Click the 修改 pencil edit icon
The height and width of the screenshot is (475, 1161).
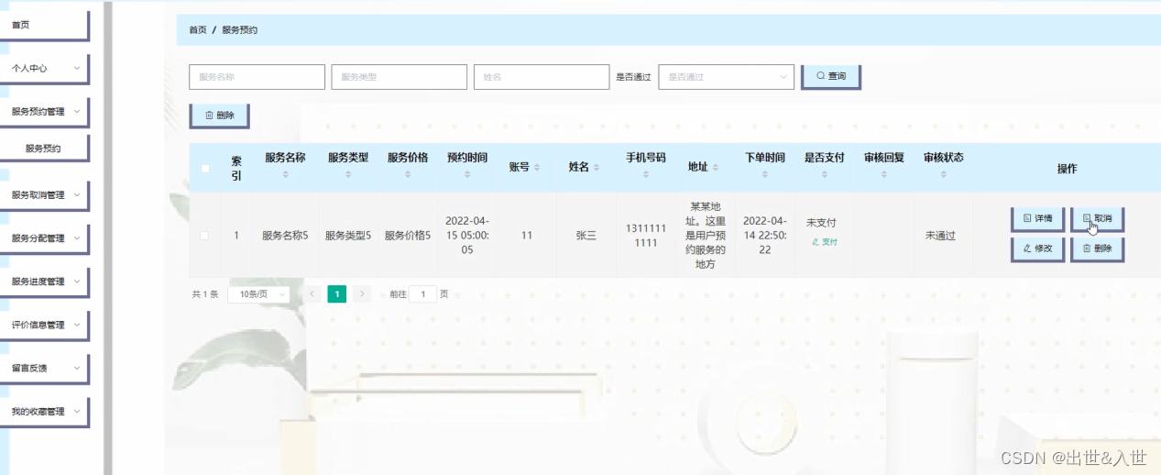(1026, 248)
